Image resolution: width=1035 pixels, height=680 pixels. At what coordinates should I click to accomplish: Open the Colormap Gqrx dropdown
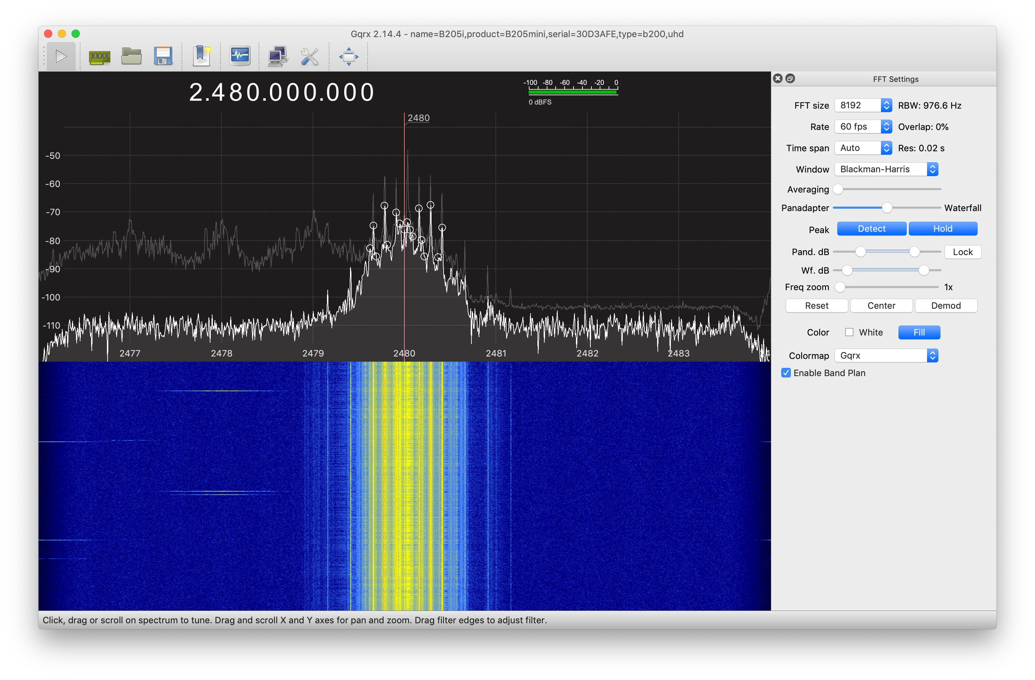pyautogui.click(x=886, y=355)
